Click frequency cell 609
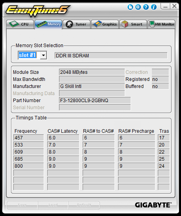Screen dimensions: 181x216 28,152
